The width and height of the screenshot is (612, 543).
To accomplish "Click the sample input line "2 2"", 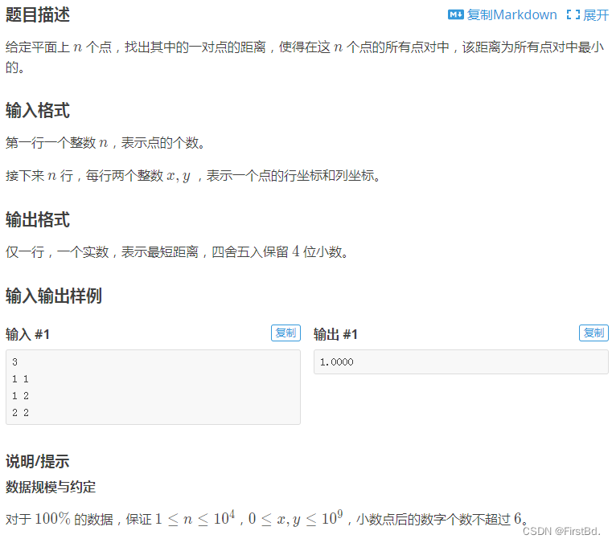I will 20,413.
